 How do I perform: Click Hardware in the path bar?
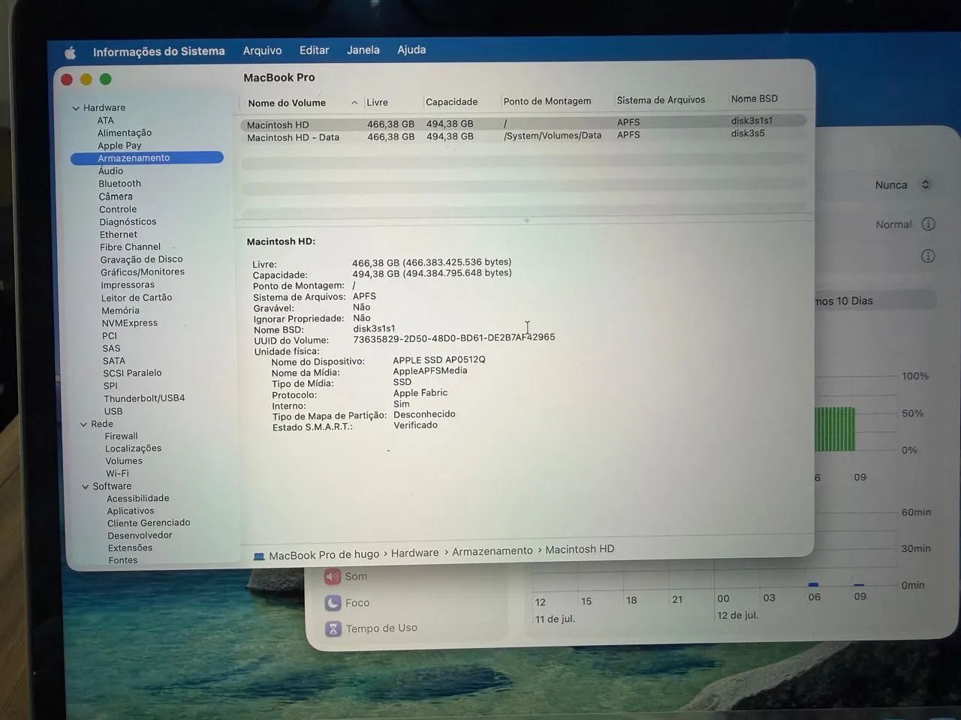tap(414, 553)
